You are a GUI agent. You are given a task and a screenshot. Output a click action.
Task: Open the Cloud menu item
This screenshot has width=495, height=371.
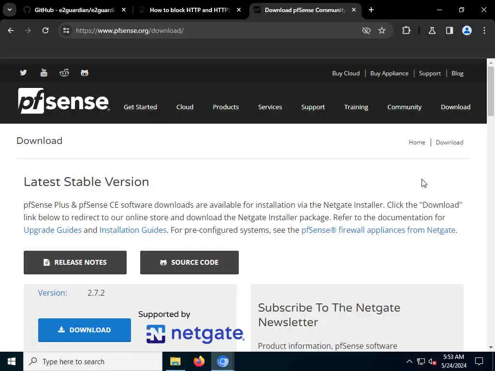(185, 107)
